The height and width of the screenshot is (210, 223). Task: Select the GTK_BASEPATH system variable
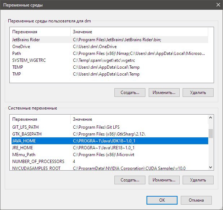pos(110,134)
